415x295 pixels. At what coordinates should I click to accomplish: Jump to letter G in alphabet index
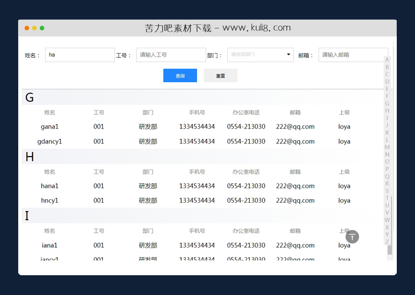387,103
